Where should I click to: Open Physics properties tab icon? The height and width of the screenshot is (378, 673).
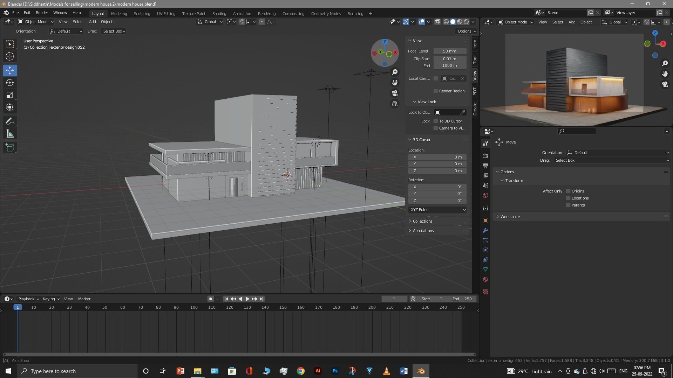485,250
